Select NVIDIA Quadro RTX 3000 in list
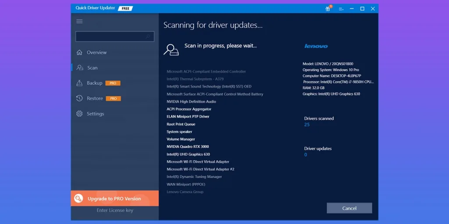Screen dimensions: 449x224 point(188,147)
